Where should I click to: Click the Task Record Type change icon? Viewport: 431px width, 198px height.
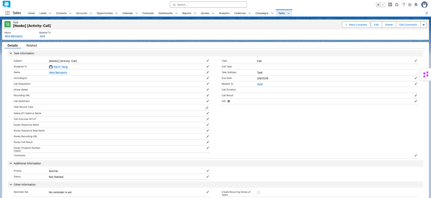pyautogui.click(x=207, y=108)
